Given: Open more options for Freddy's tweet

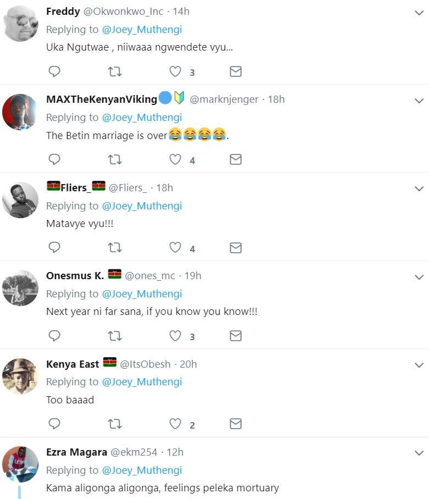Looking at the screenshot, I should [x=419, y=12].
